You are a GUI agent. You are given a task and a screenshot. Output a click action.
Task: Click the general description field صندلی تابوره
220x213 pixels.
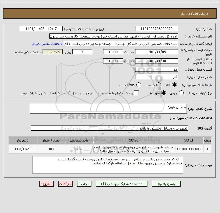click(x=108, y=109)
